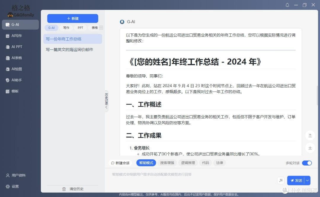
Task: Switch to the PPT history tab
Action: pos(80,28)
